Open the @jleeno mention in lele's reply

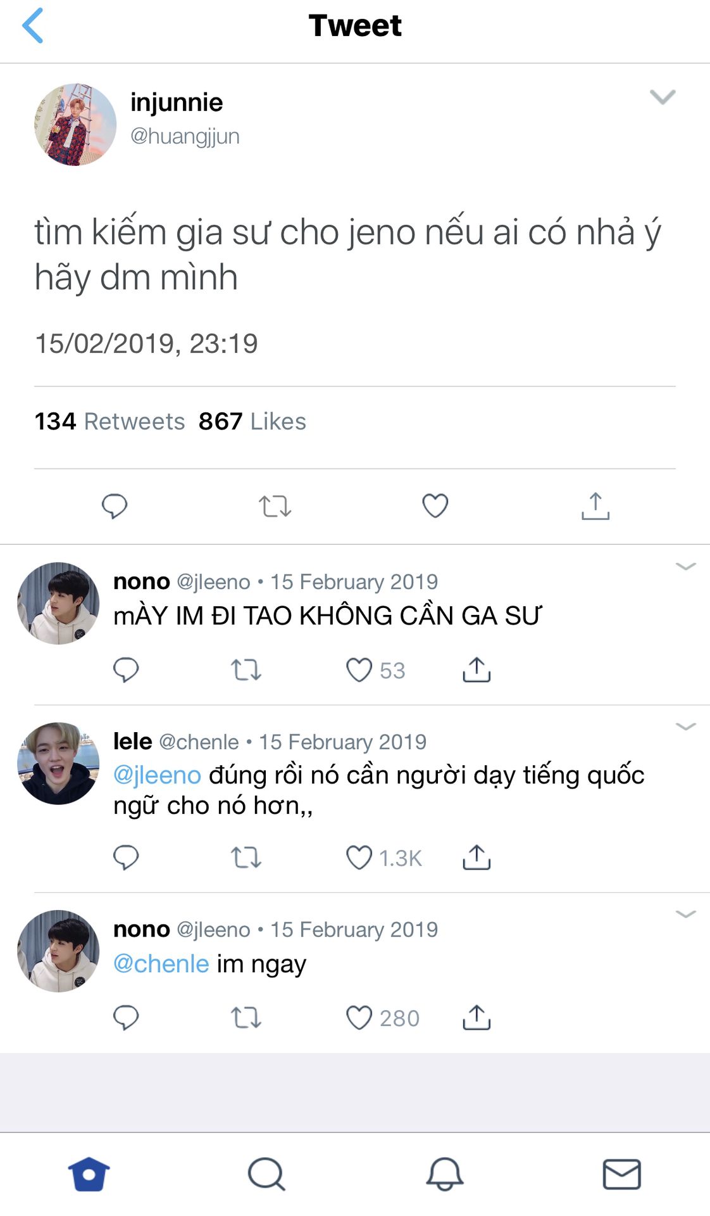pyautogui.click(x=157, y=775)
